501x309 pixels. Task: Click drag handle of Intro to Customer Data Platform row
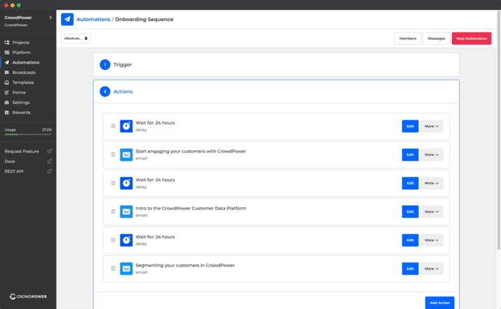coord(113,211)
